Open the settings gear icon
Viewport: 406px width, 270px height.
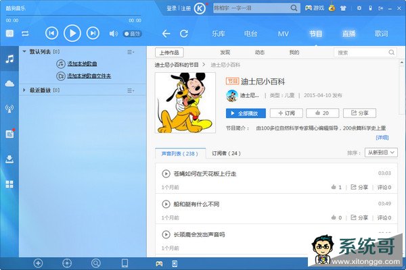tap(359, 8)
